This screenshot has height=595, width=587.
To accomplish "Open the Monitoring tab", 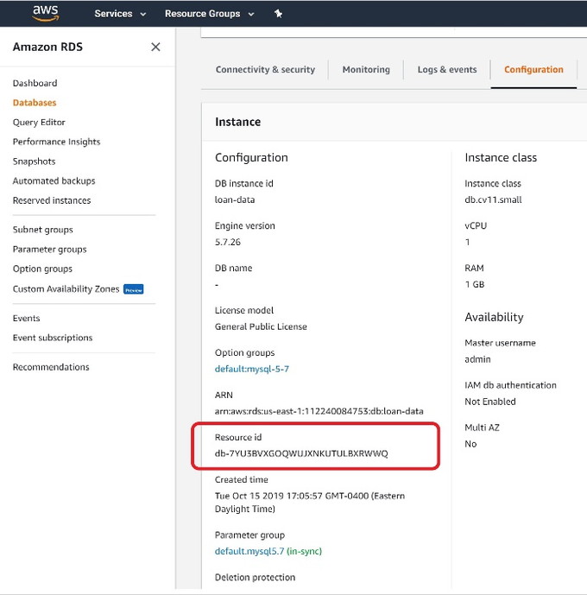I will (x=366, y=69).
